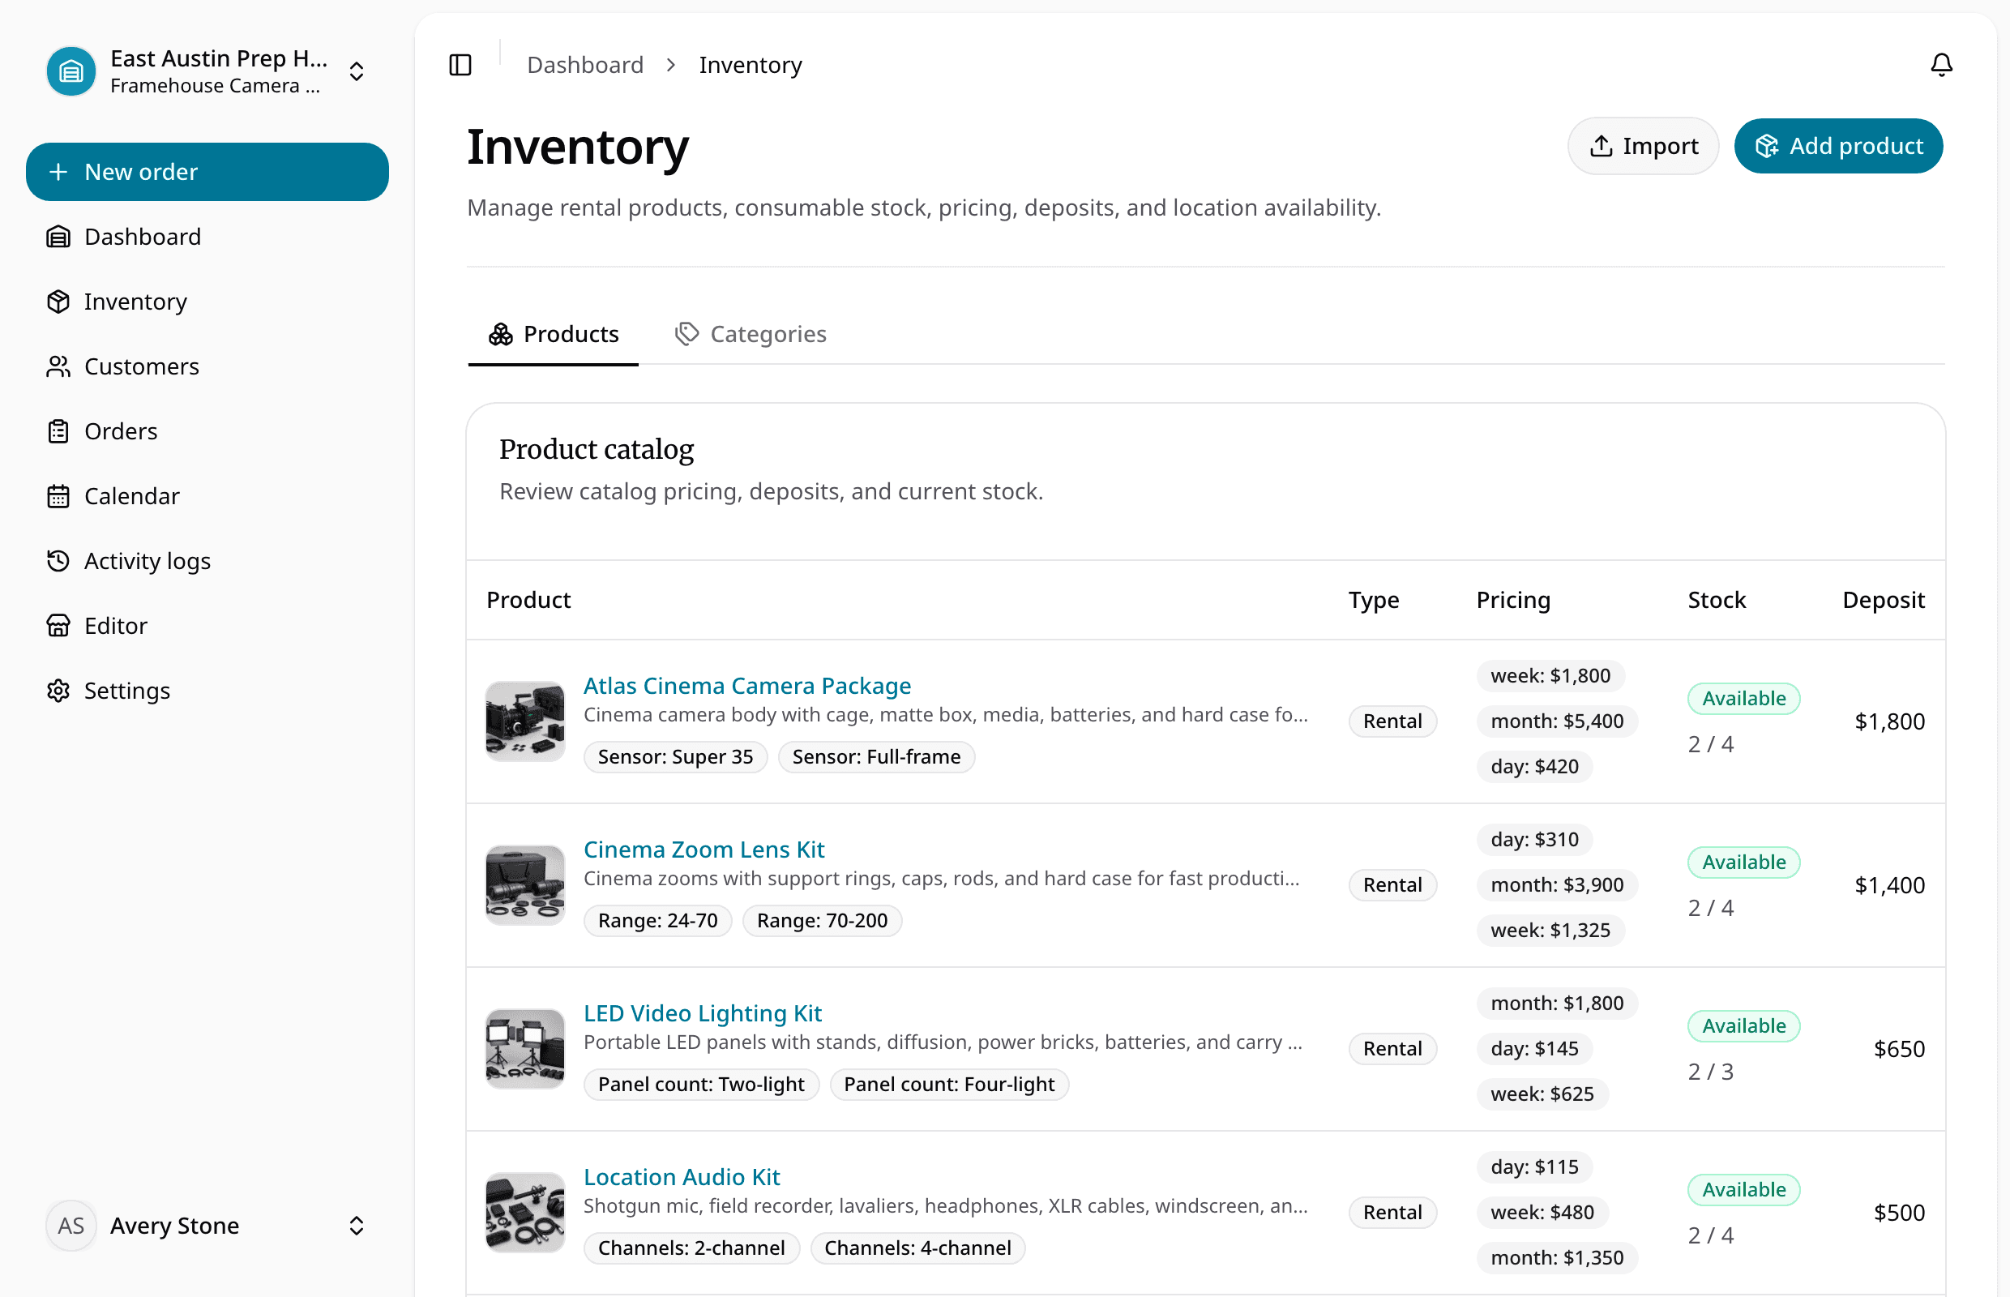Click the Orders clipboard icon
The width and height of the screenshot is (2010, 1297).
[58, 431]
